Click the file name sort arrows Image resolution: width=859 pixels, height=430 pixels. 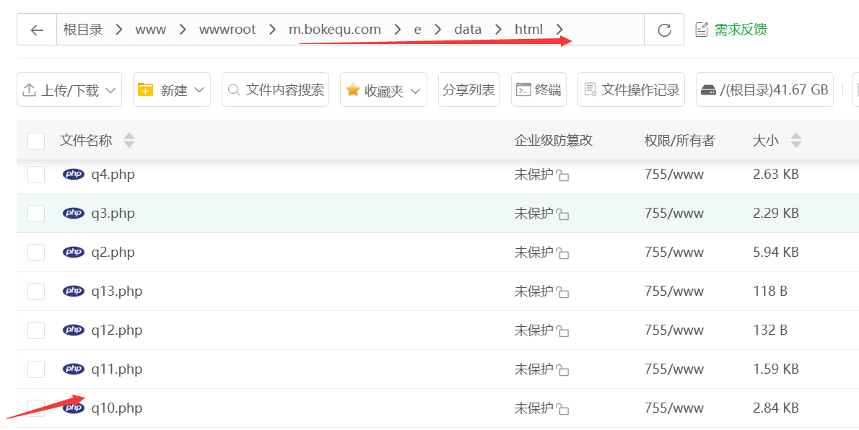point(128,141)
